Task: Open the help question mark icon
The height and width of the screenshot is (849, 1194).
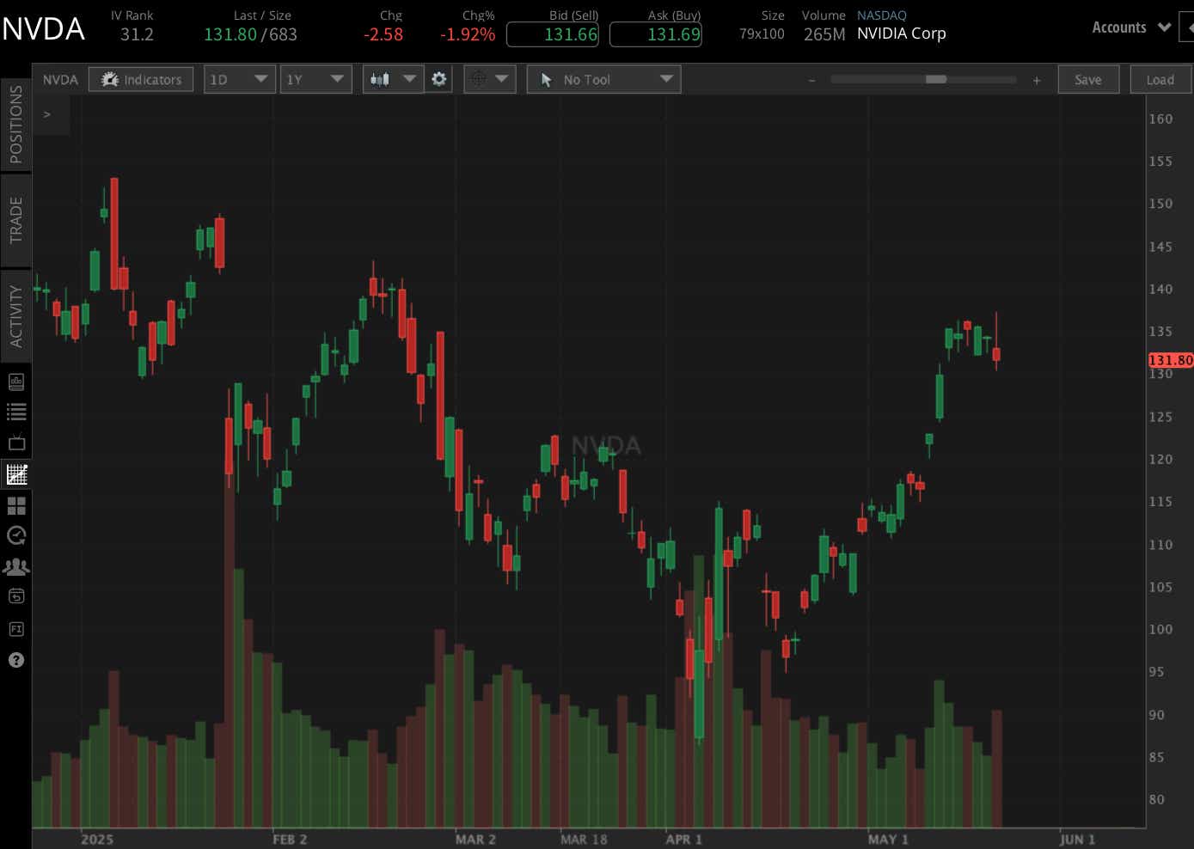Action: pos(16,659)
